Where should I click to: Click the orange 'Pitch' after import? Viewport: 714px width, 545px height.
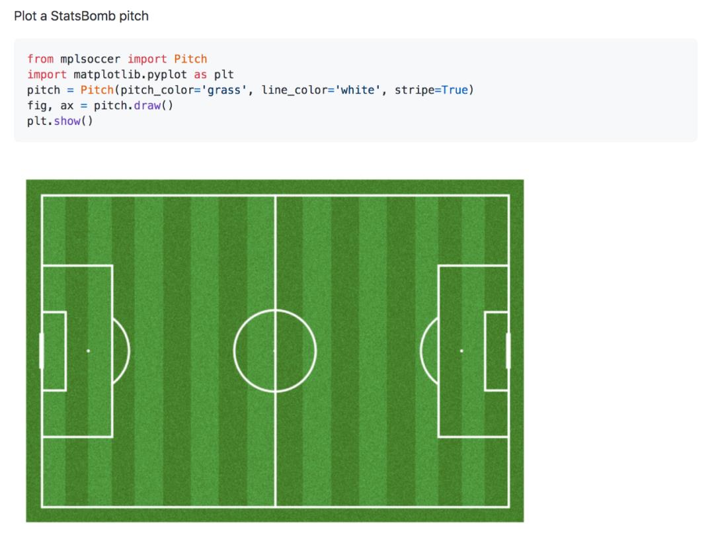190,59
